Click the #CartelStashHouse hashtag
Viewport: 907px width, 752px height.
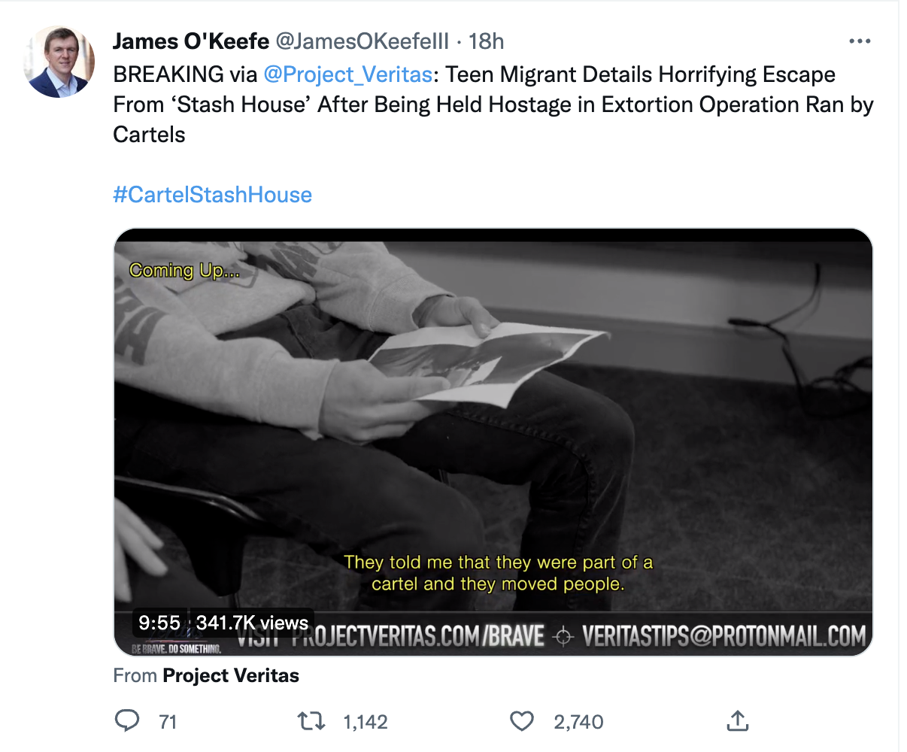tap(212, 195)
